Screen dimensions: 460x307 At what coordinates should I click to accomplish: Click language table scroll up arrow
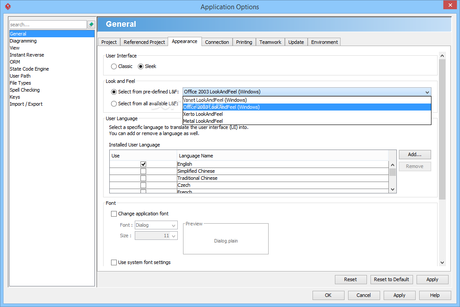392,165
